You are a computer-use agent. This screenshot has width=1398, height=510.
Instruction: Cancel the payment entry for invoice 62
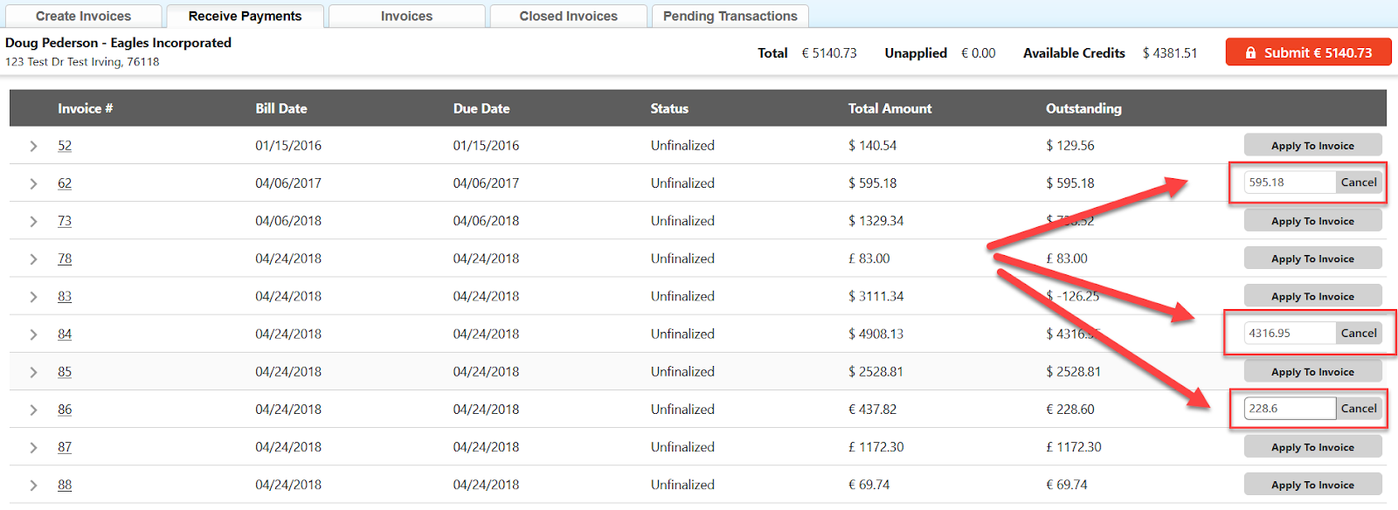1359,182
